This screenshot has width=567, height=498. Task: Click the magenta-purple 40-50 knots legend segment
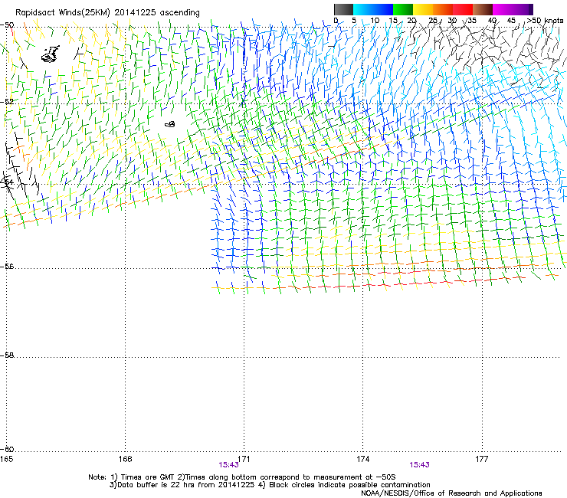click(x=513, y=9)
